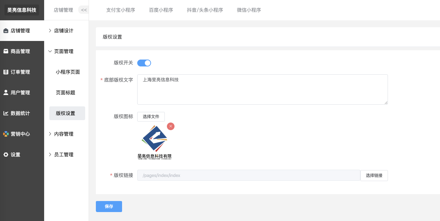Open 小程序页面 in the submenu

point(68,72)
